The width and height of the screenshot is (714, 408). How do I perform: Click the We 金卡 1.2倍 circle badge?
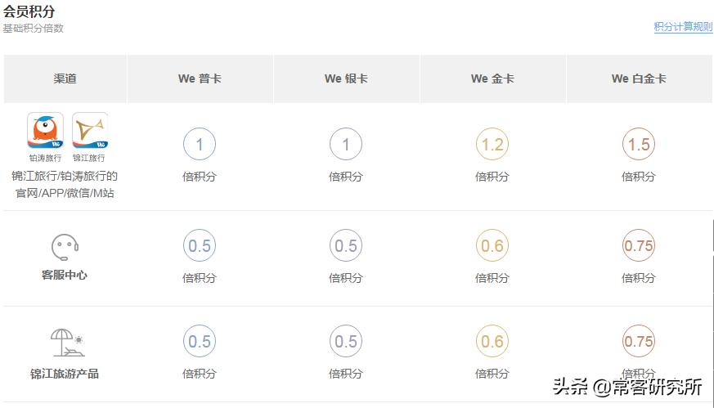click(x=492, y=146)
